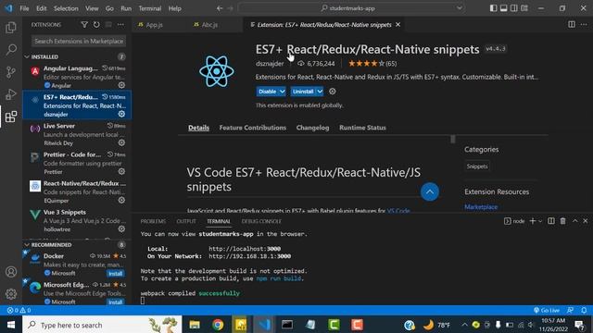The height and width of the screenshot is (333, 593).
Task: Add a new terminal with plus icon
Action: click(533, 221)
